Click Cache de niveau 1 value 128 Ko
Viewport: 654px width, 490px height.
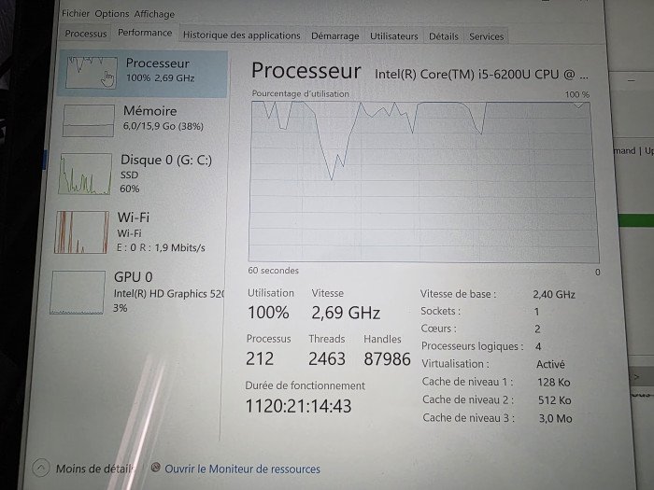tap(554, 383)
